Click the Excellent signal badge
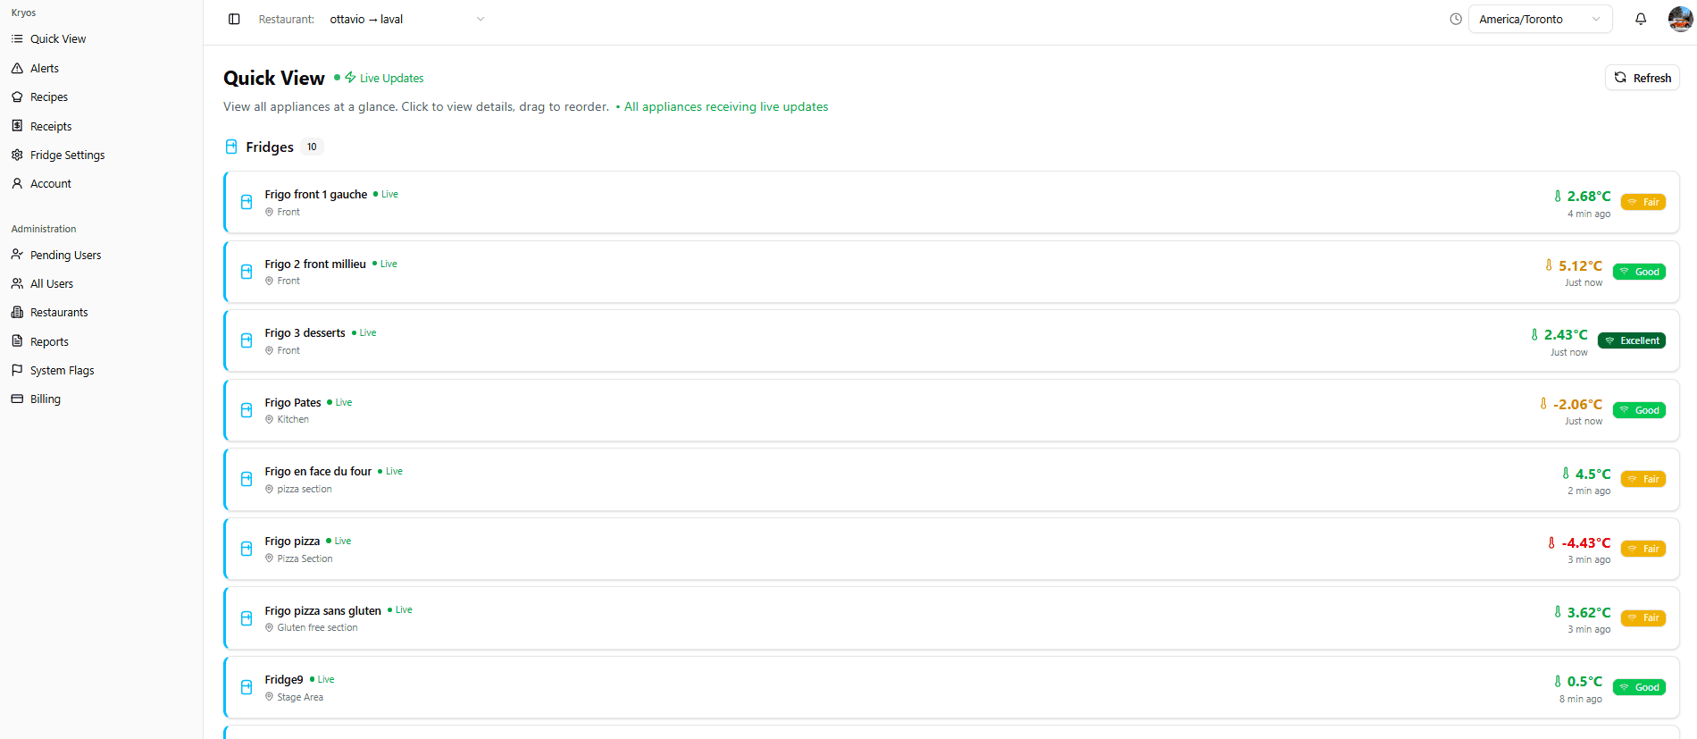 (x=1631, y=341)
